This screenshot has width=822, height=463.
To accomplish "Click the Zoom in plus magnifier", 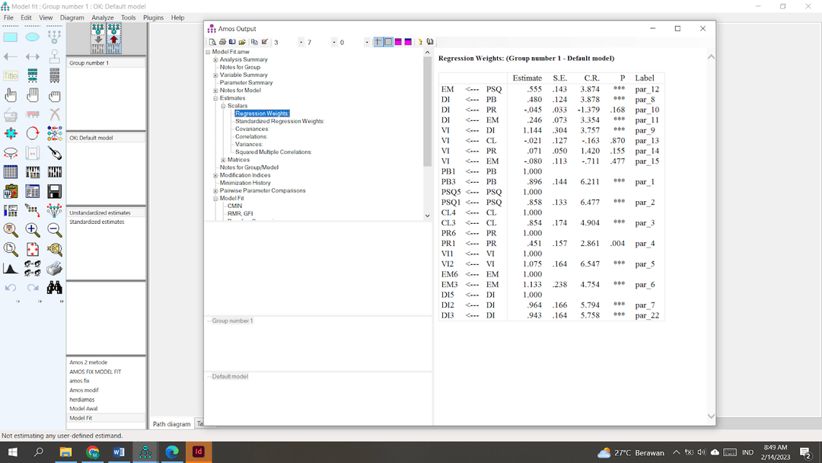I will point(33,230).
